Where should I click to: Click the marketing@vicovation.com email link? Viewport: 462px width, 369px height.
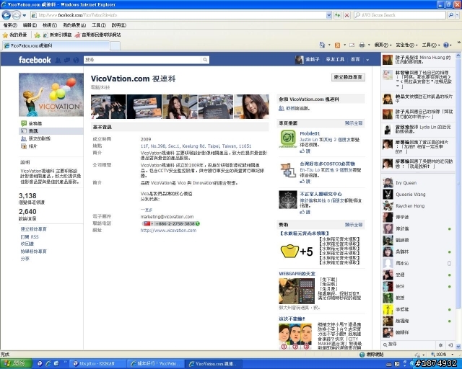(x=167, y=217)
